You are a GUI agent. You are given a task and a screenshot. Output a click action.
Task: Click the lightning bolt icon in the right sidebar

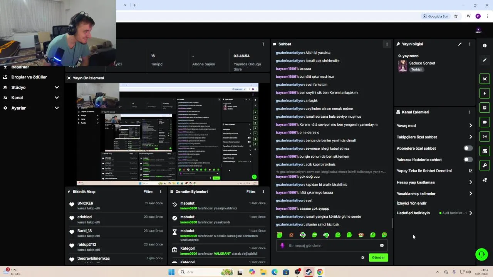(x=485, y=93)
